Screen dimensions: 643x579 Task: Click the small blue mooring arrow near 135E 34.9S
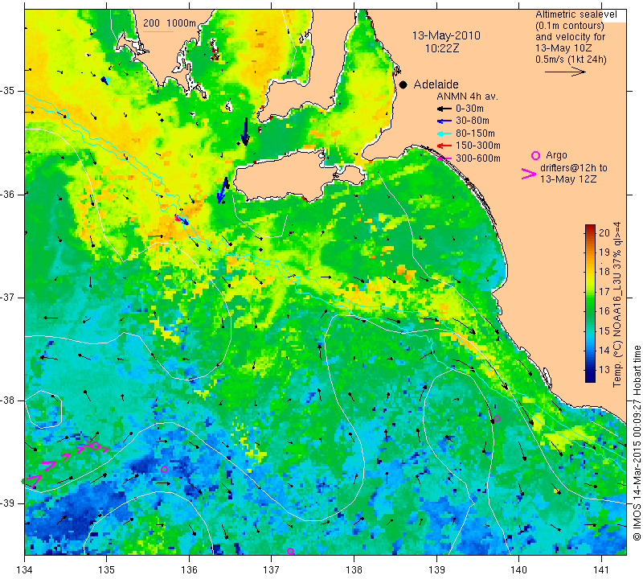point(105,80)
